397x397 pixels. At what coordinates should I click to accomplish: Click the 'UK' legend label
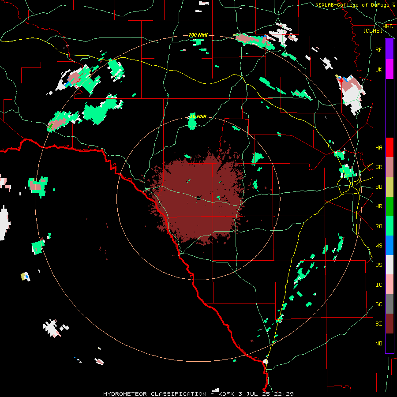click(x=378, y=69)
